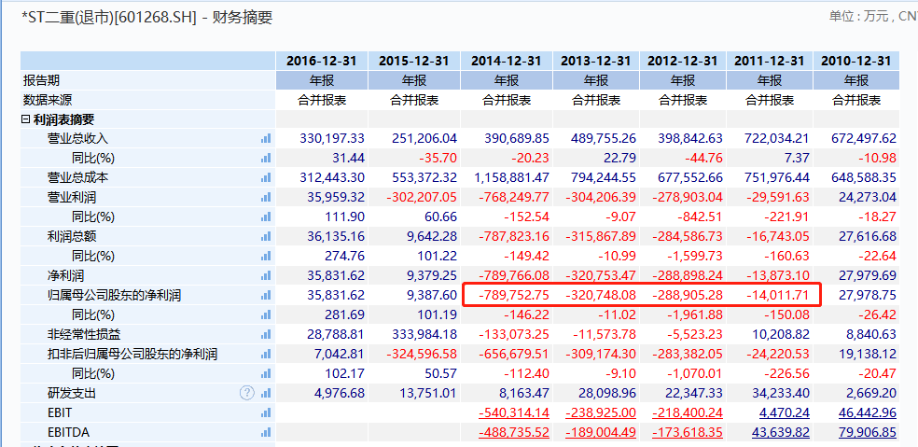
Task: Select cell -324,596.58 in 扣非后 row
Action: [422, 354]
